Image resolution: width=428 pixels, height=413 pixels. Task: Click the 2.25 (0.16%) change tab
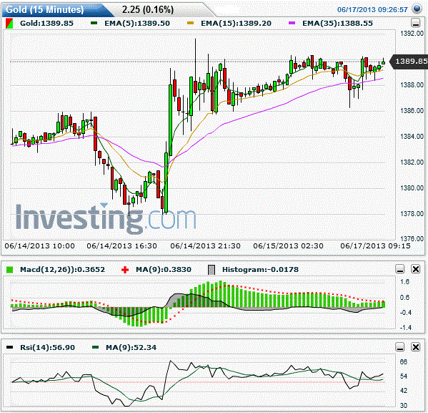148,9
